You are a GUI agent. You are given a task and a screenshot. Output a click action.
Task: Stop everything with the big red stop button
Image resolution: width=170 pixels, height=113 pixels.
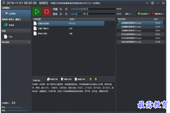pyautogui.click(x=47, y=11)
